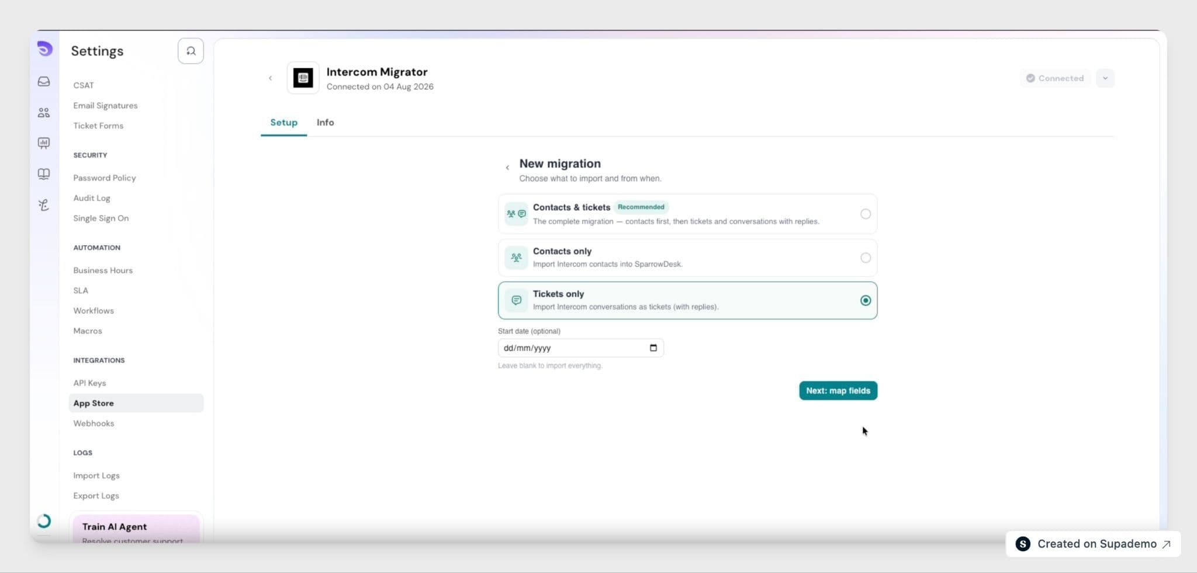The height and width of the screenshot is (573, 1197).
Task: Open the Created on Supademo link
Action: coord(1093,544)
